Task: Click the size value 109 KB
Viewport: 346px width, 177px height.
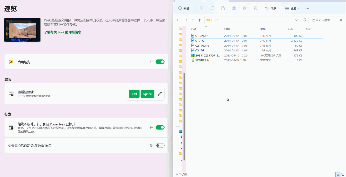Action: click(x=298, y=36)
